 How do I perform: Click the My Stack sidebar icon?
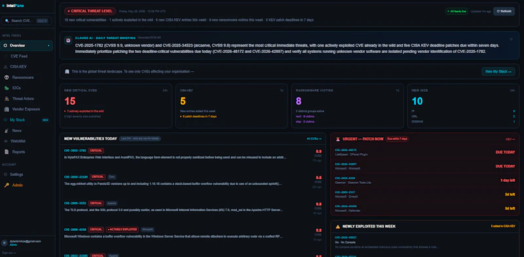point(5,120)
